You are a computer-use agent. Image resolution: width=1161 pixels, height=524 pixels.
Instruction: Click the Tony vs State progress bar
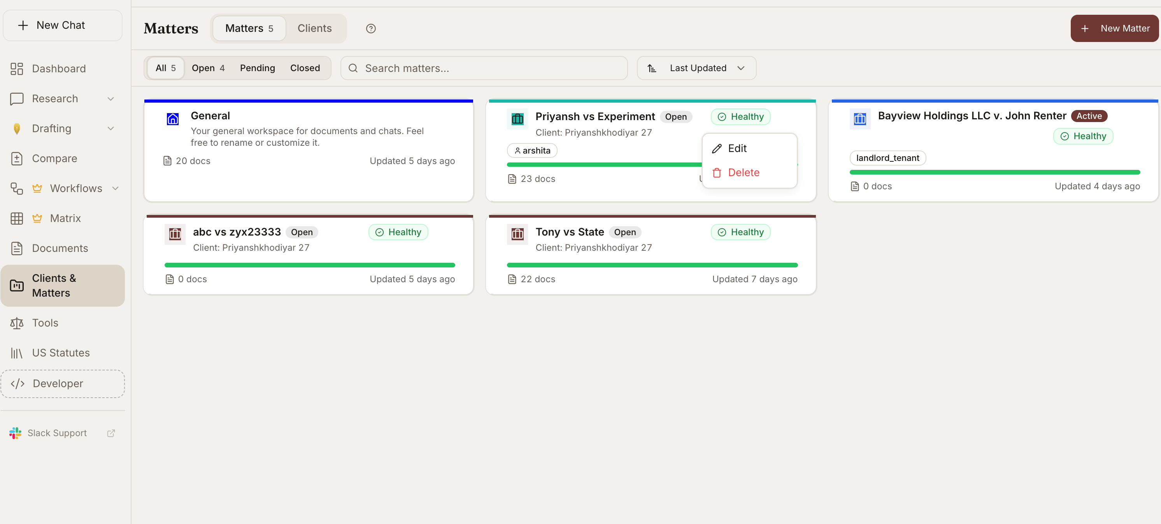(652, 265)
